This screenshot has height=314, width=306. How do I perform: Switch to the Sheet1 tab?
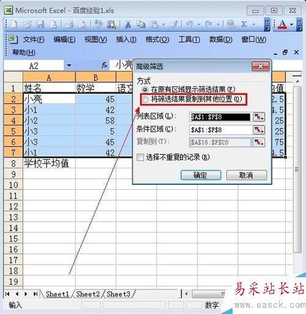(58, 294)
